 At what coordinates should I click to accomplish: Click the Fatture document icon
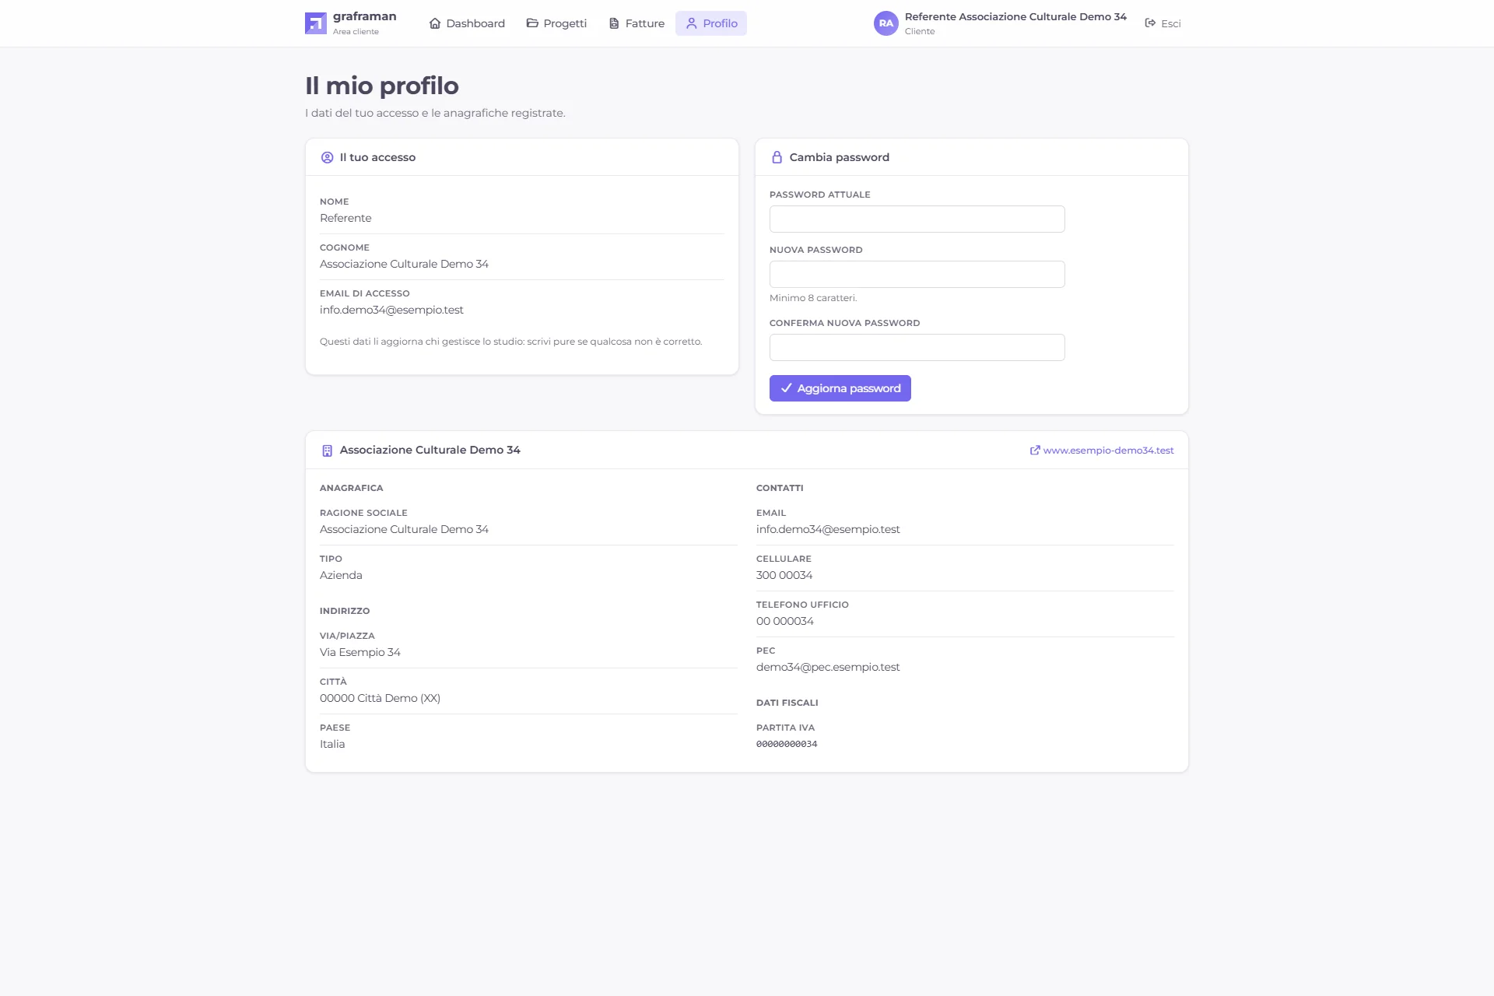[614, 23]
